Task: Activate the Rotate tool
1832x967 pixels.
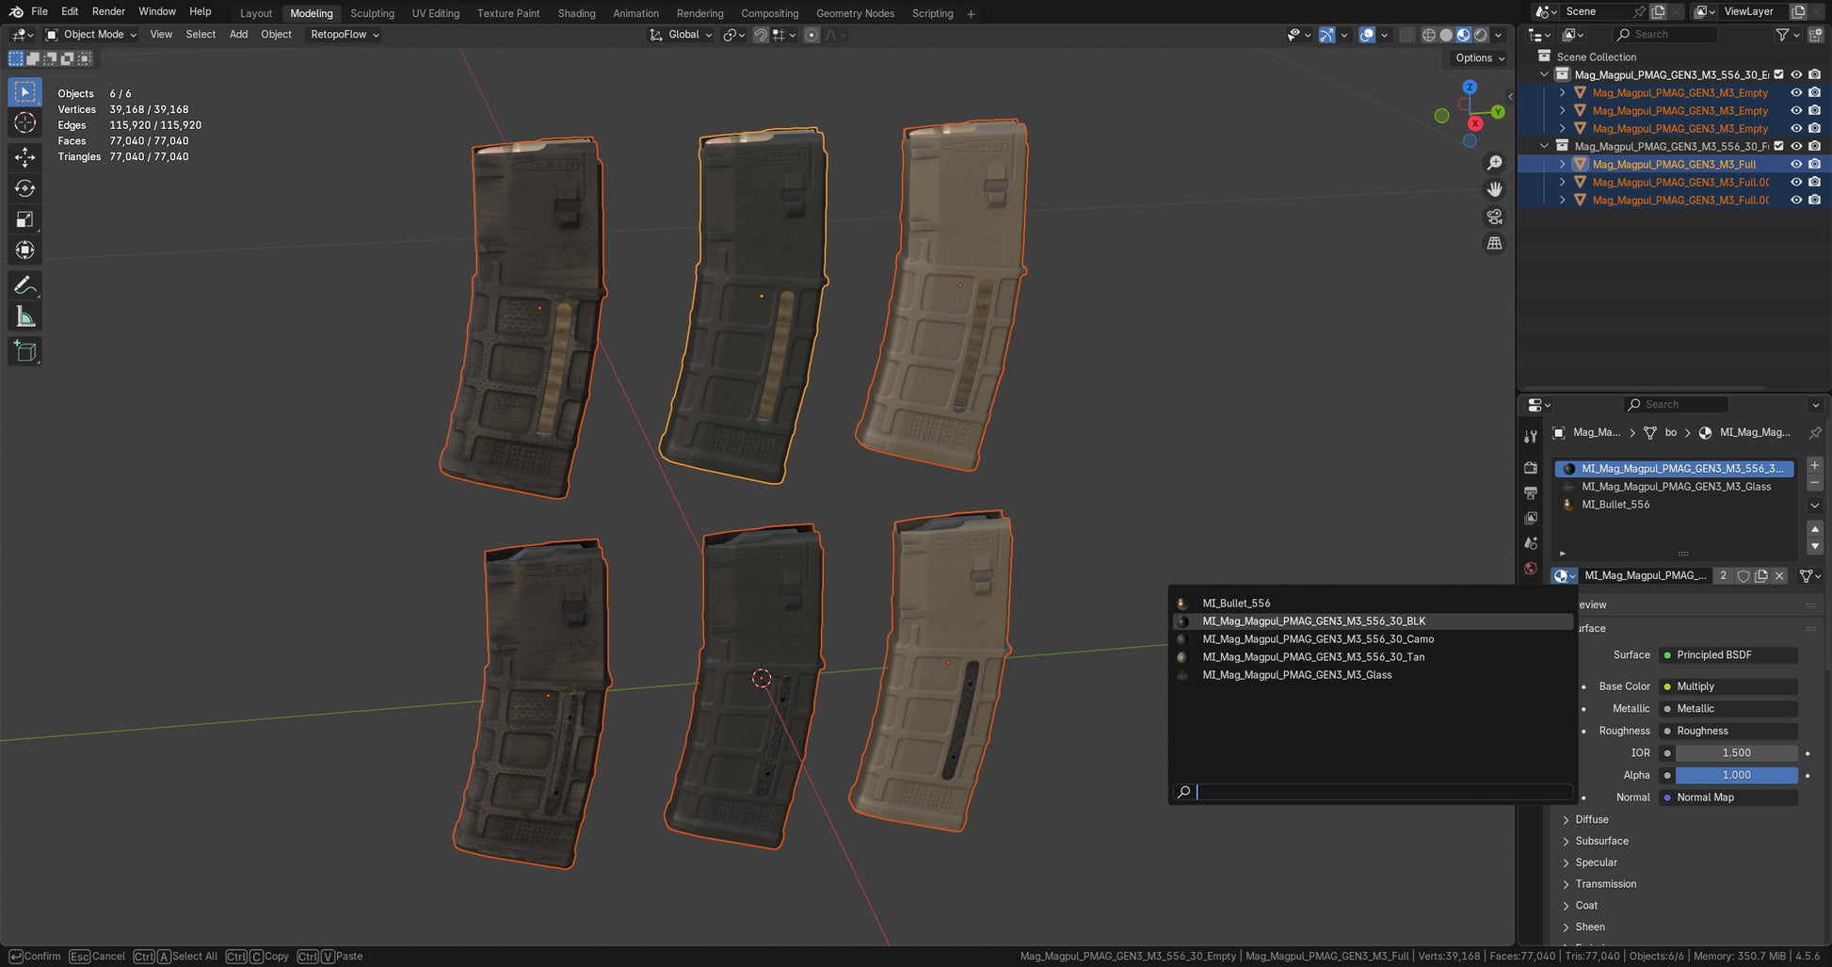Action: click(25, 188)
